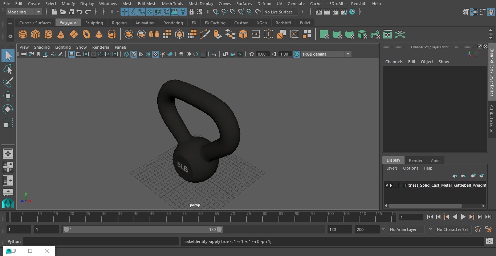This screenshot has width=496, height=256.
Task: Activate the Lasso select tool
Action: (x=8, y=69)
